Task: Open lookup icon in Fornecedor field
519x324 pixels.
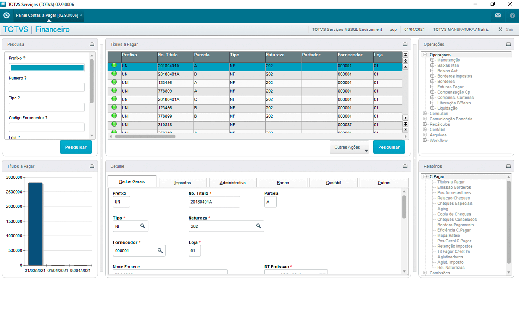Action: [160, 250]
